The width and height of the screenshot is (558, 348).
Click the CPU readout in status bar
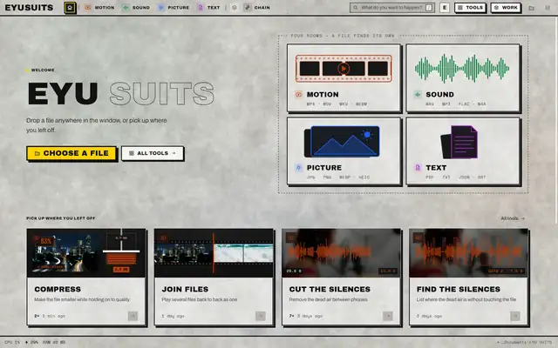12,342
